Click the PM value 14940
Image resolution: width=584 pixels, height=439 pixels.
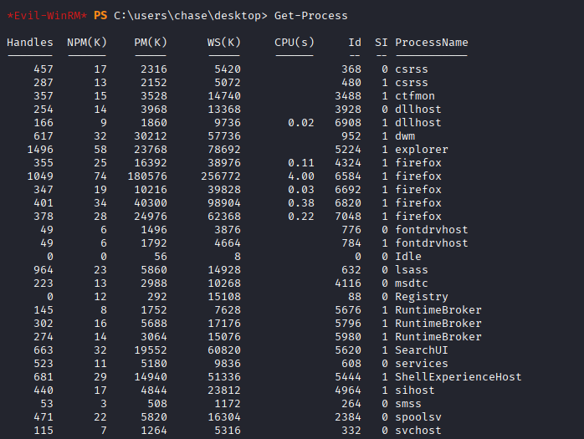click(151, 378)
